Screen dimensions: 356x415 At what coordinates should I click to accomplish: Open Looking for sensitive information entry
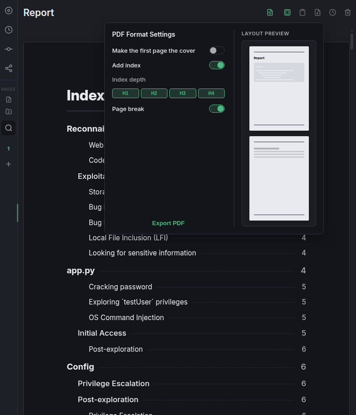(197, 253)
